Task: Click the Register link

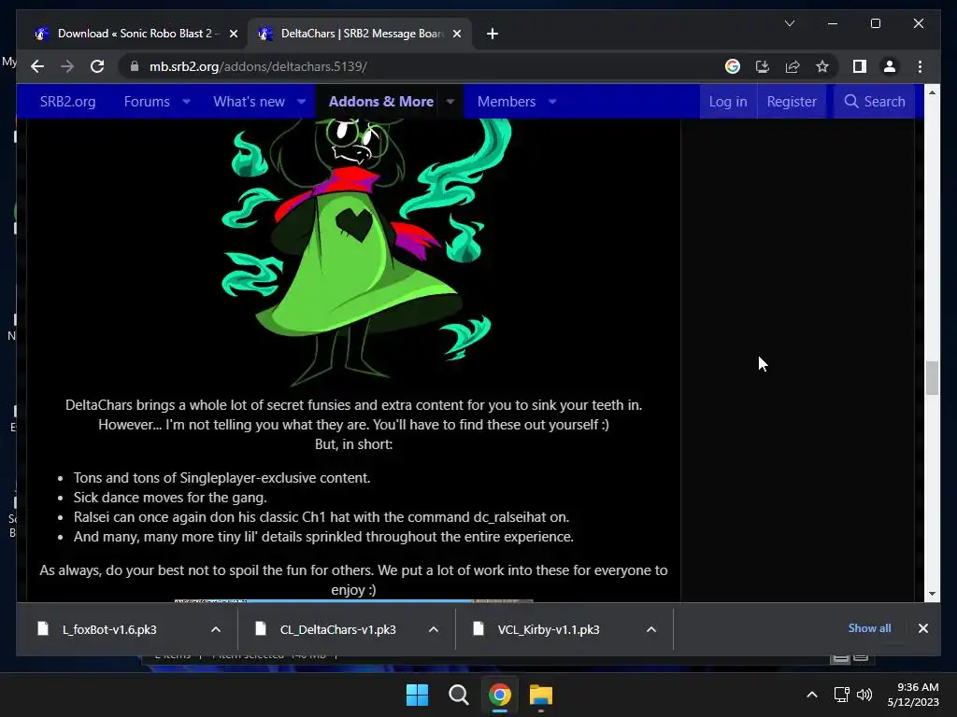Action: [792, 101]
